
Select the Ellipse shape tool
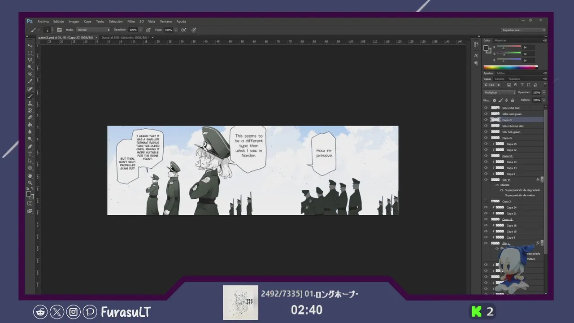(30, 168)
